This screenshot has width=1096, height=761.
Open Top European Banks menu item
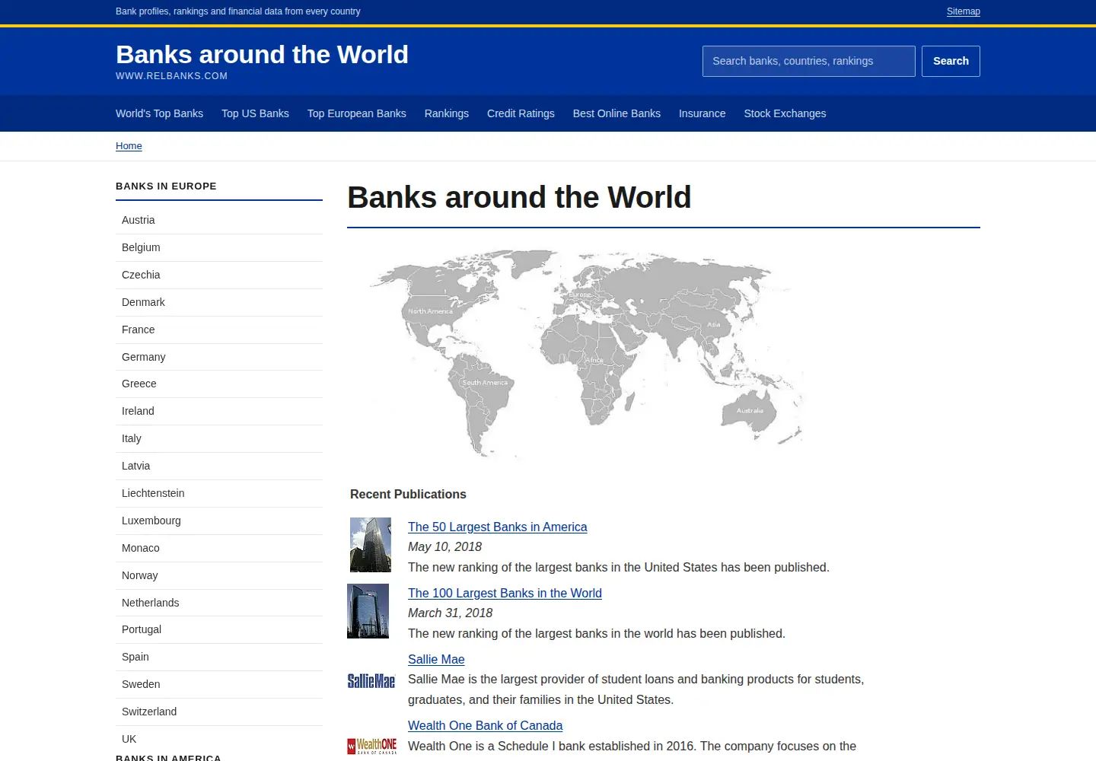click(357, 113)
